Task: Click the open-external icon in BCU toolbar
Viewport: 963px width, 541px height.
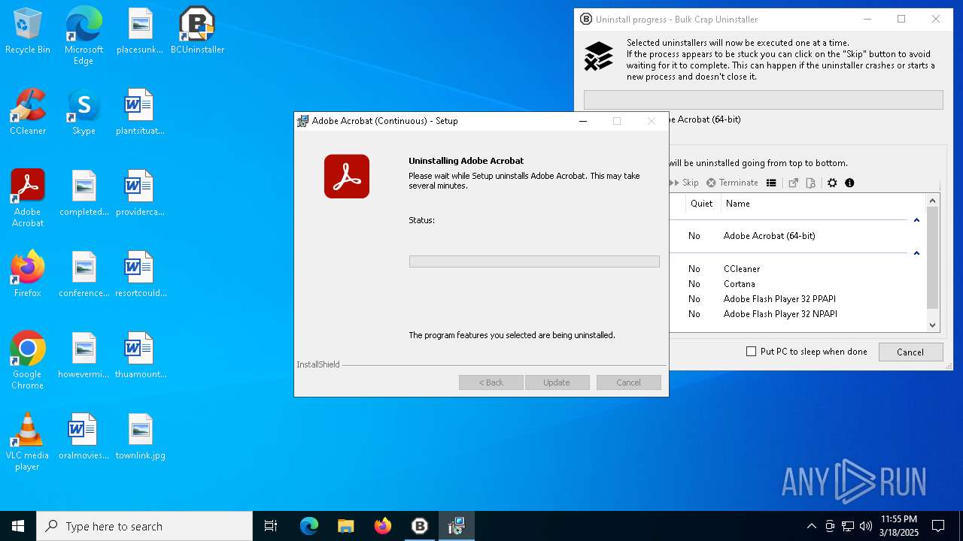Action: click(x=793, y=183)
